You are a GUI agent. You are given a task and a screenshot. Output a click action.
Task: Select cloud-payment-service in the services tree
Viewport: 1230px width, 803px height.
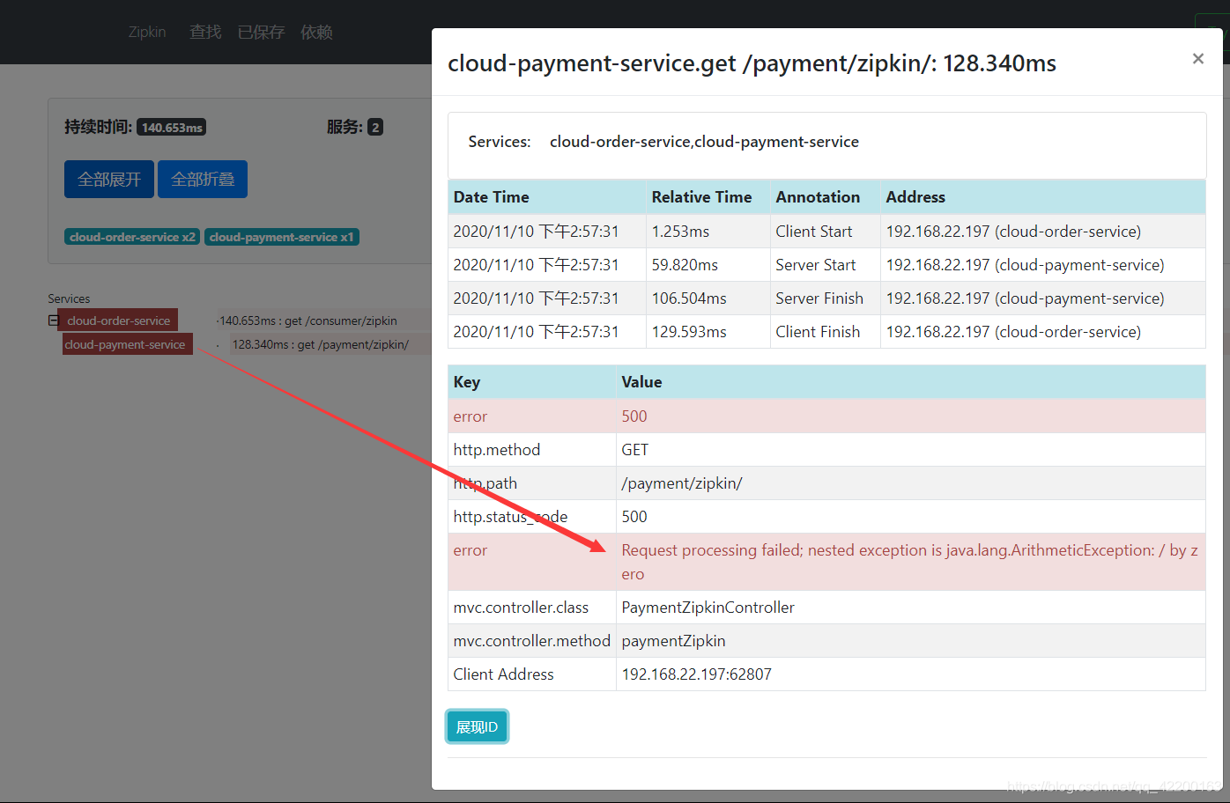click(127, 344)
